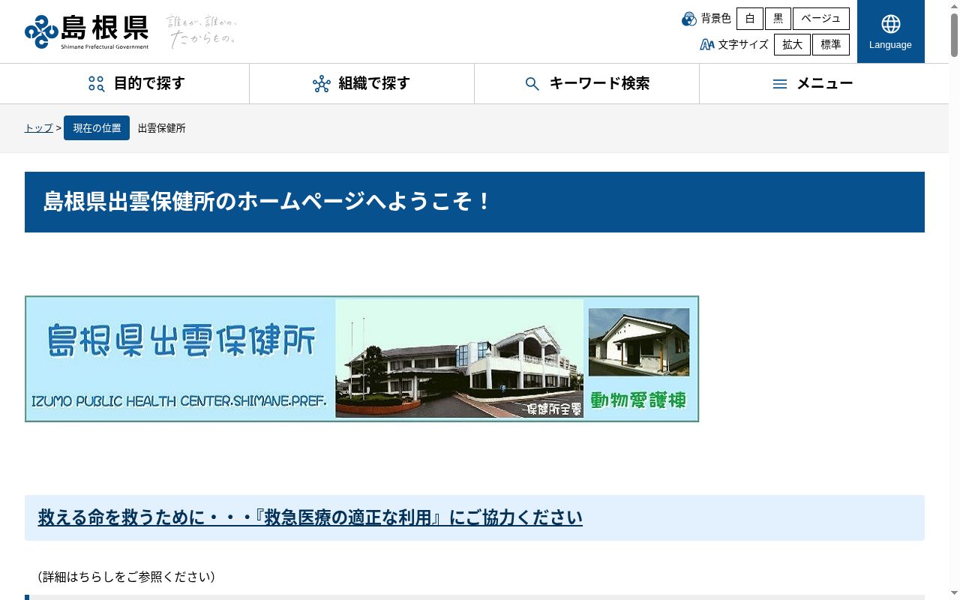Click the keyword search magnifier icon
960x600 pixels.
(x=532, y=84)
